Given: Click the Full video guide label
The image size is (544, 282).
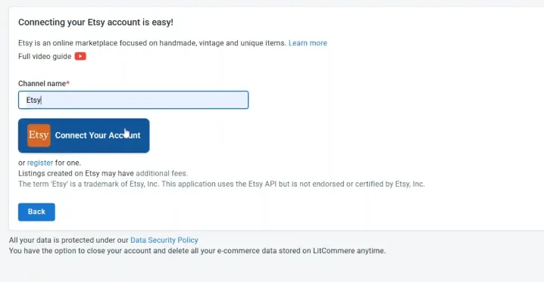Looking at the screenshot, I should (45, 57).
